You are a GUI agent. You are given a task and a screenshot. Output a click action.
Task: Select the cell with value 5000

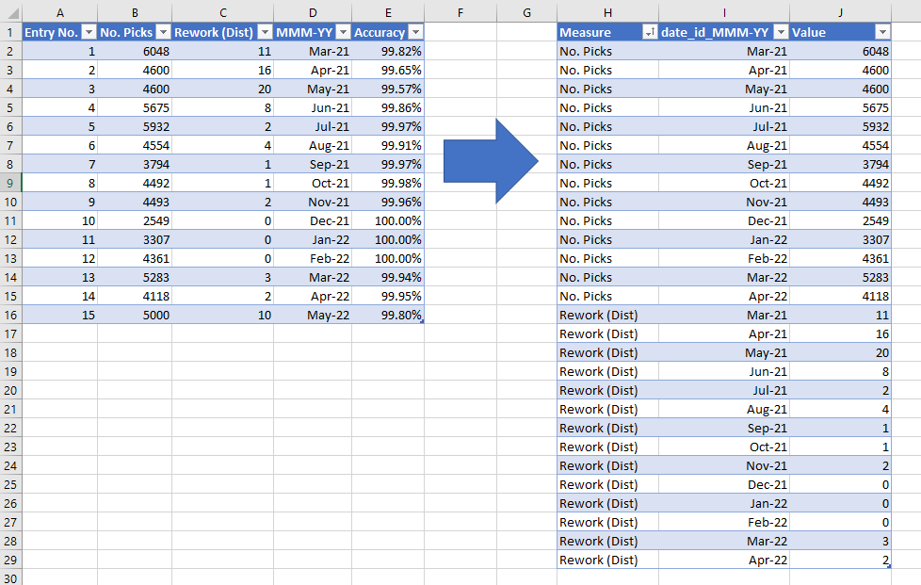pos(135,315)
